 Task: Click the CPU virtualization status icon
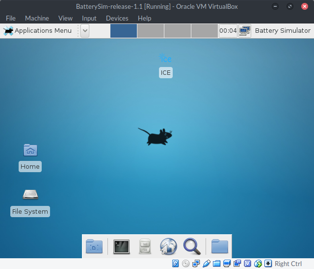coord(247,264)
